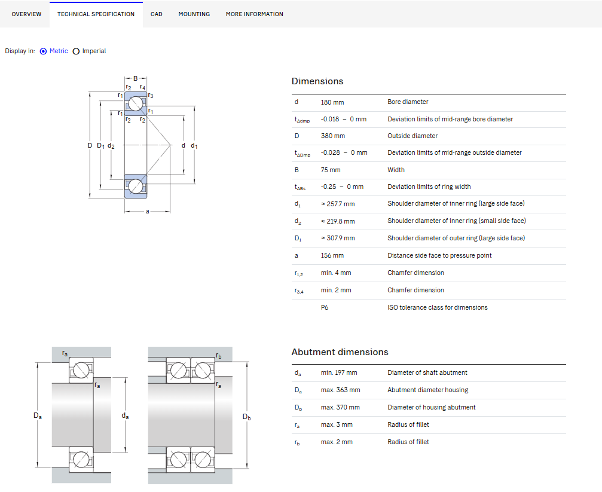The width and height of the screenshot is (602, 492).
Task: Click the Outside diameter description
Action: (x=412, y=136)
